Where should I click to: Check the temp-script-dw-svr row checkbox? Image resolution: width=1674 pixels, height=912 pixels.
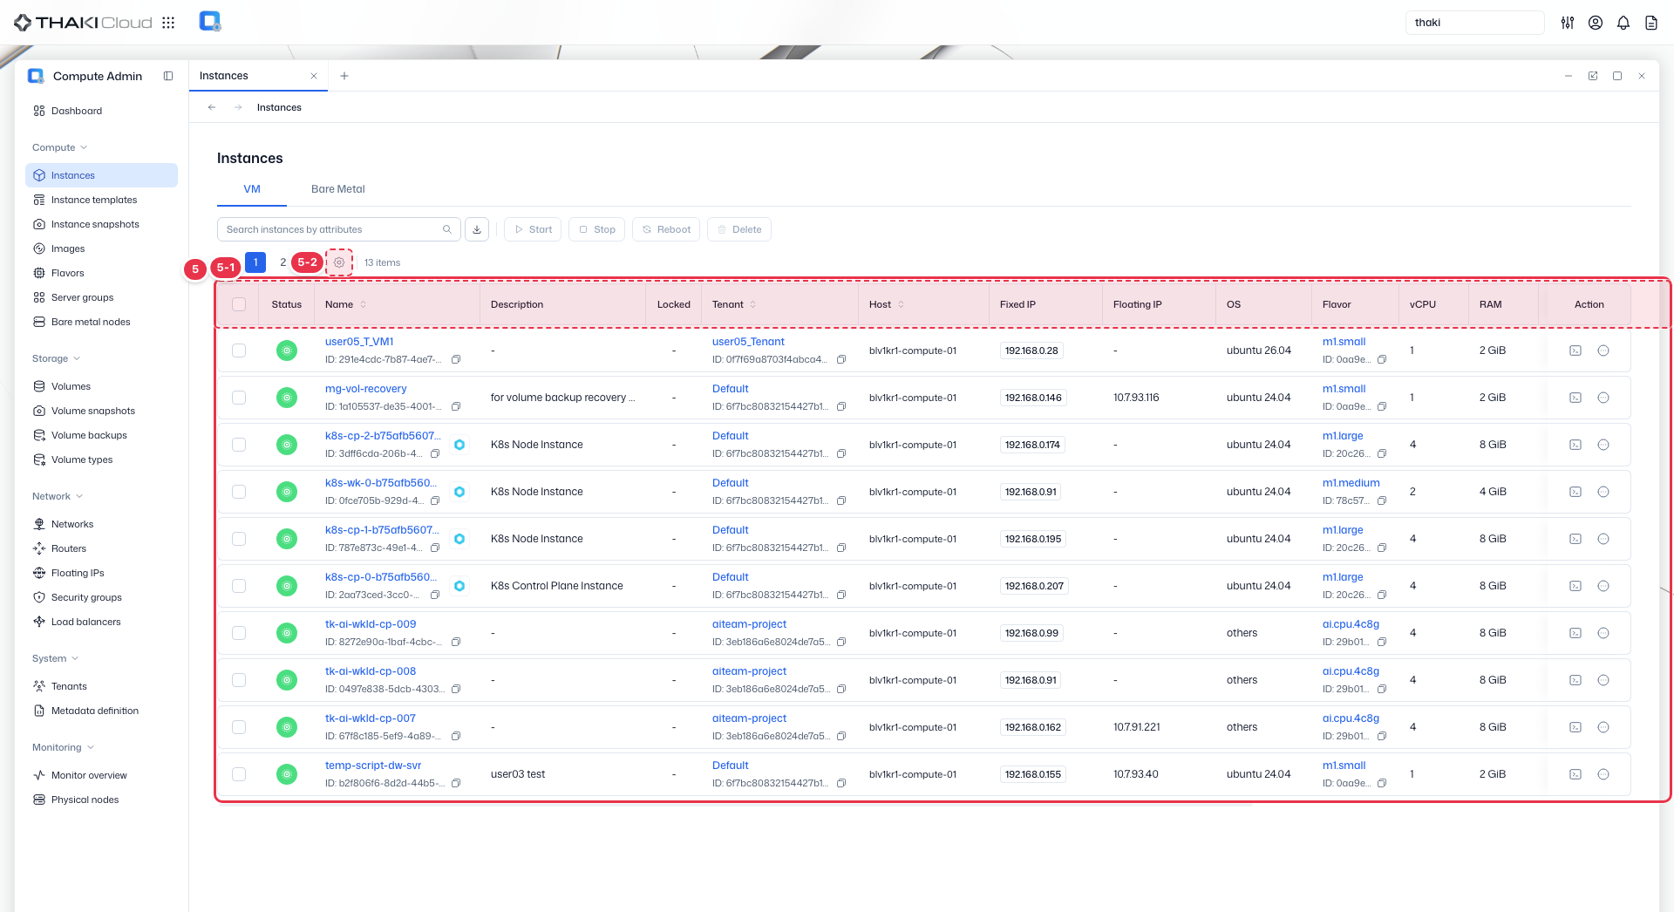239,774
